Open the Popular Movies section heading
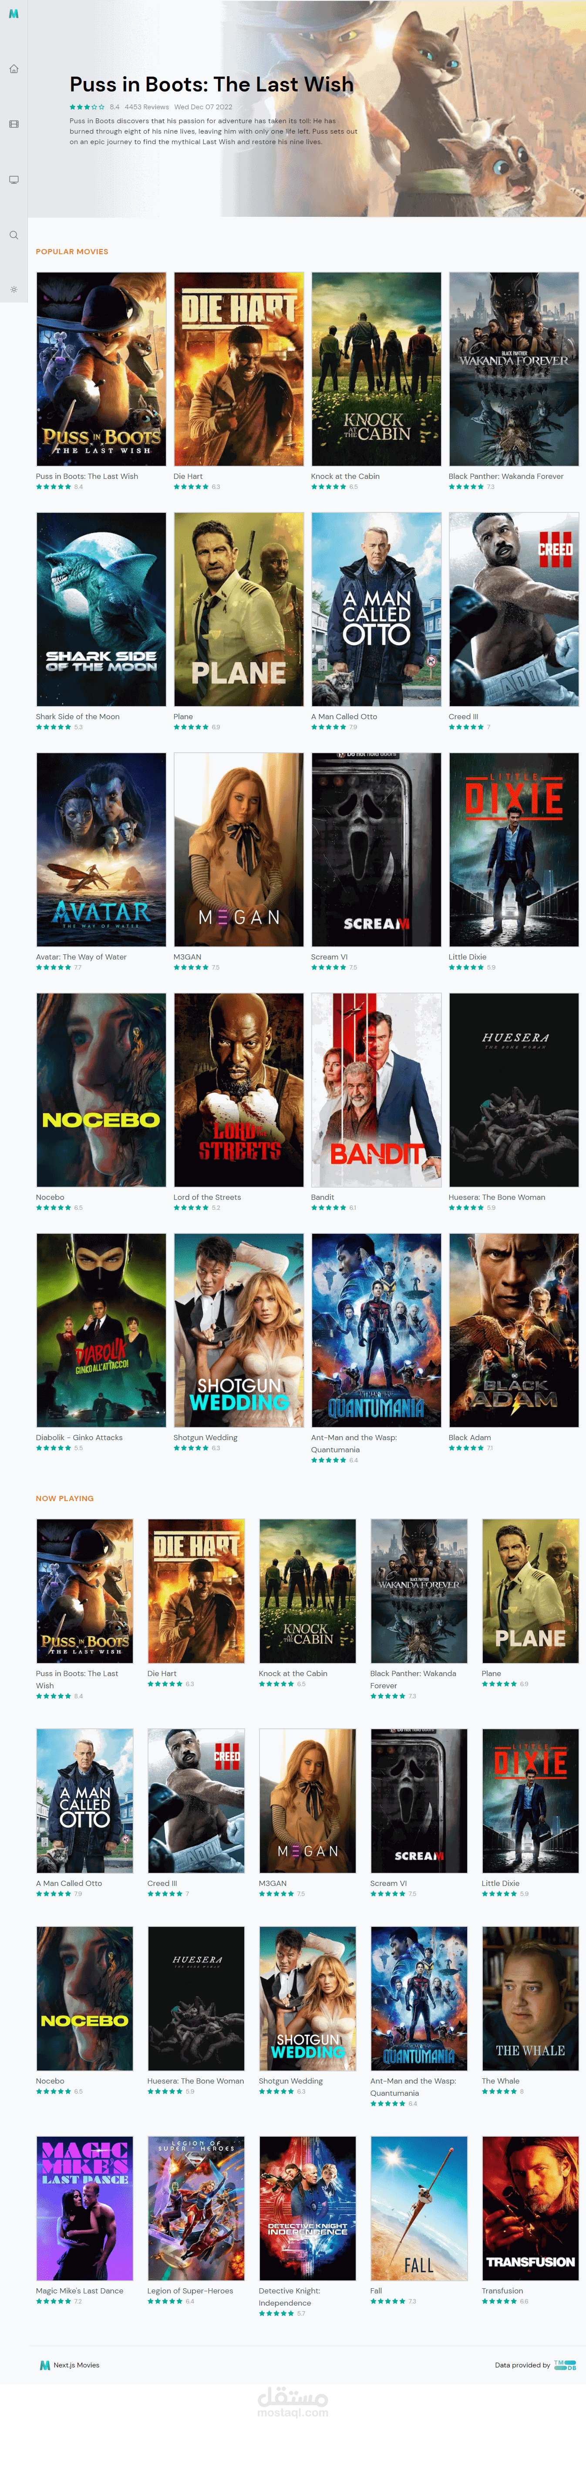 (x=72, y=251)
